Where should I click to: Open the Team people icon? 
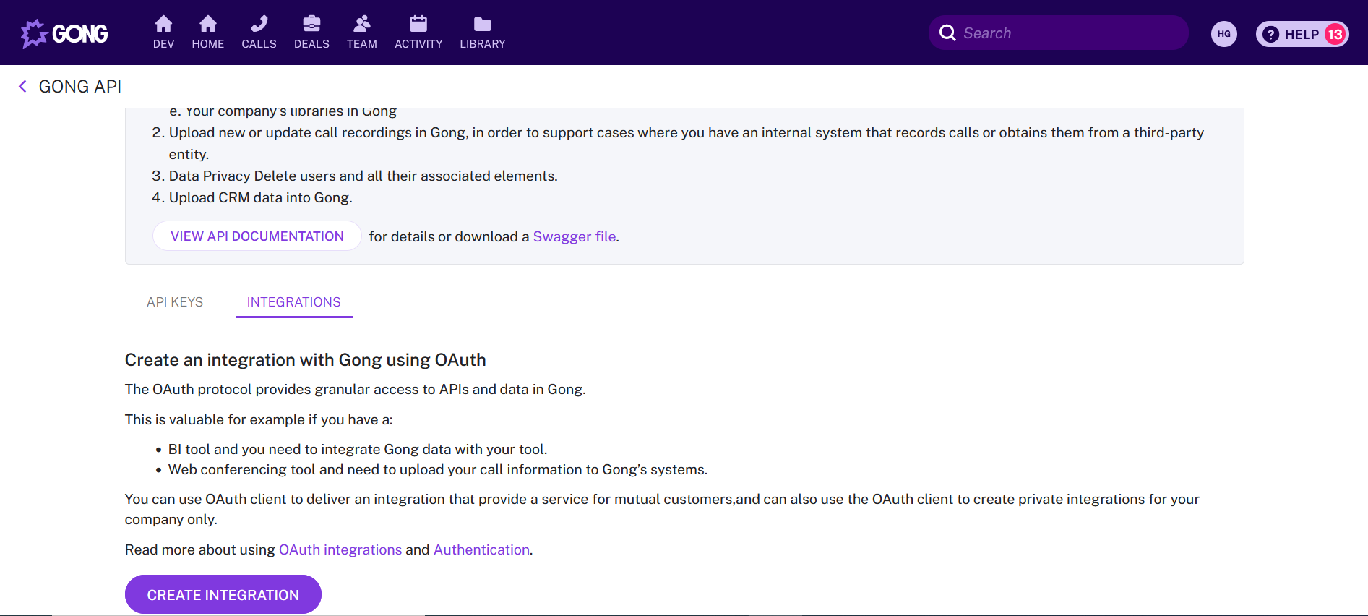(361, 25)
